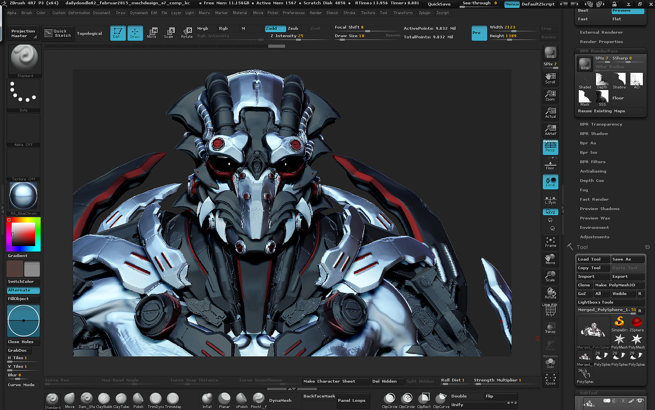Select the Standard brush on the bottom shelf

tap(52, 401)
